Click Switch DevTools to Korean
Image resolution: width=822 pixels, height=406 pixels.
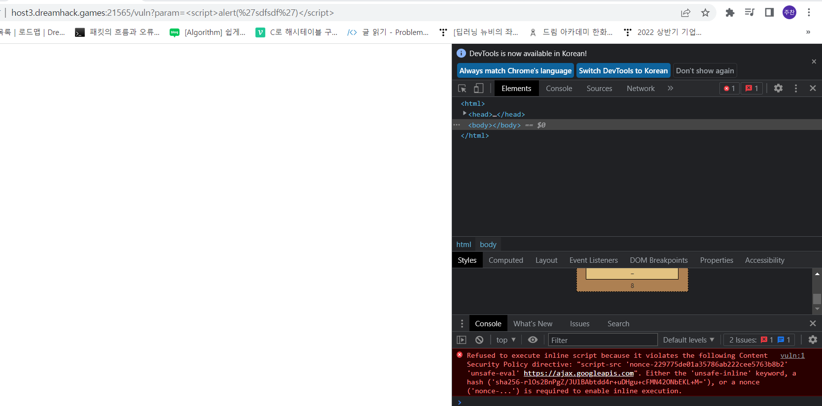click(x=623, y=70)
